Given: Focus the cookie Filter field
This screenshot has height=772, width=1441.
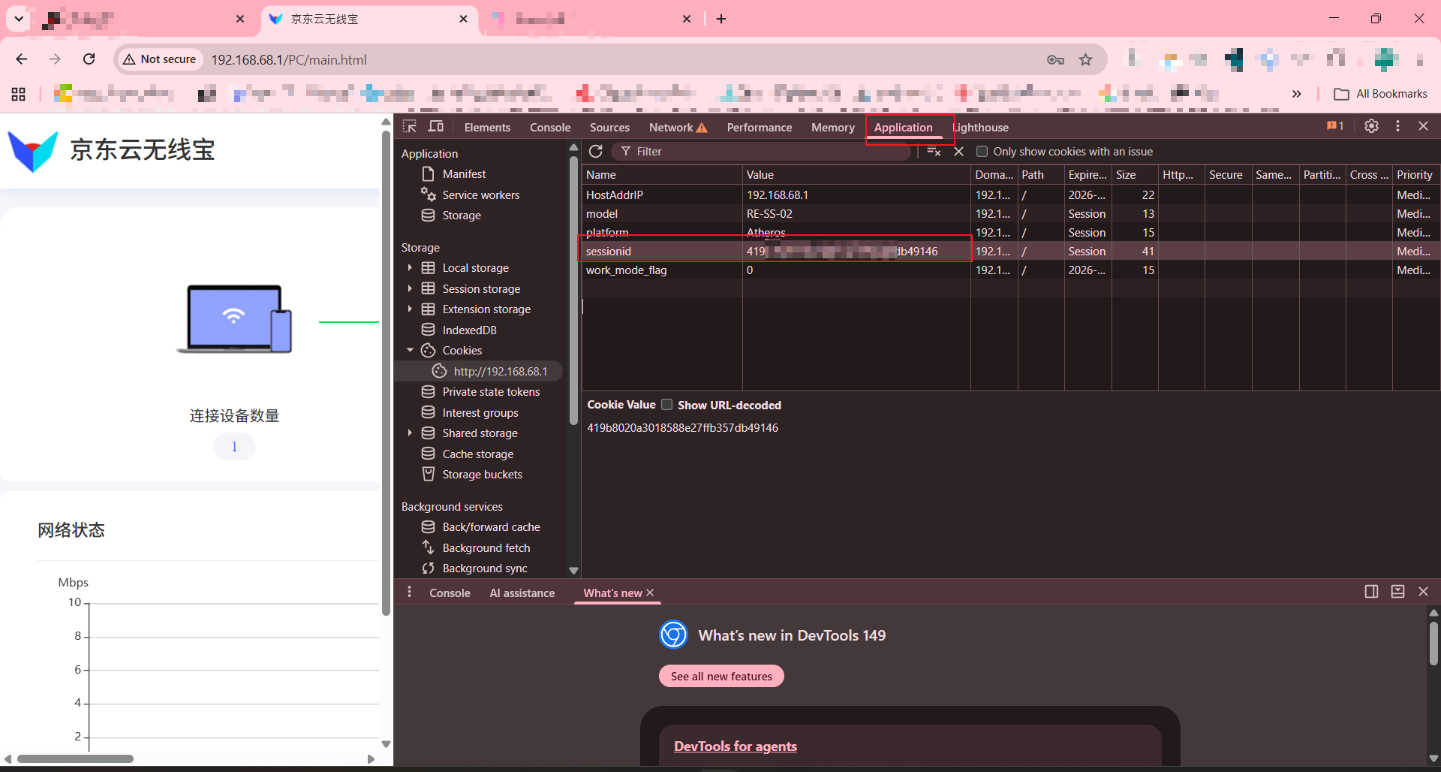Looking at the screenshot, I should point(762,151).
